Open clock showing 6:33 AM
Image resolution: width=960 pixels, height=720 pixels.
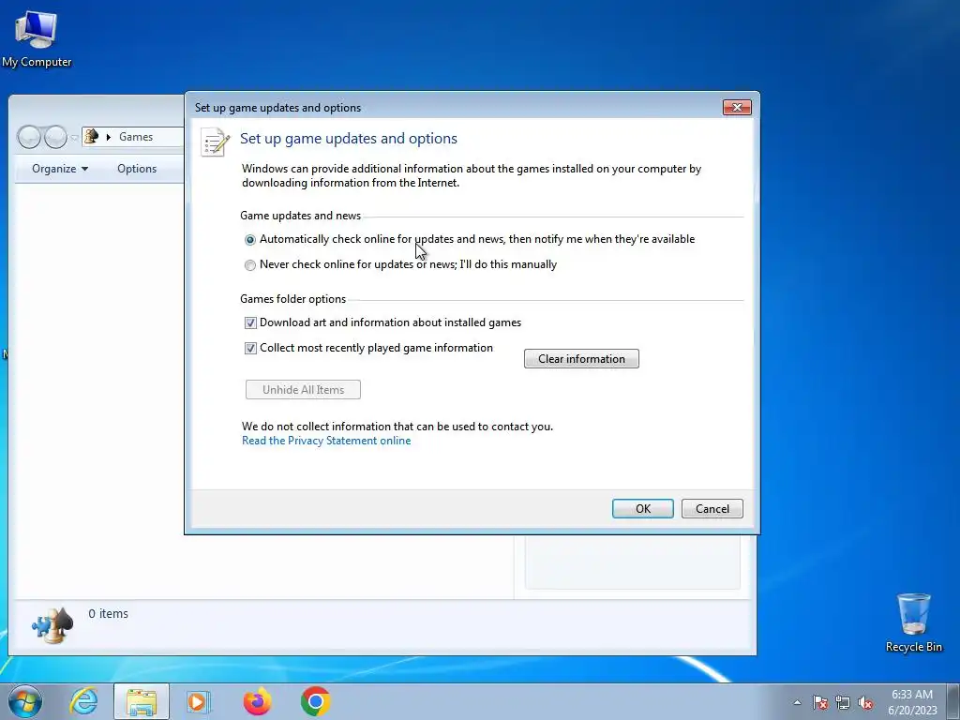[912, 701]
